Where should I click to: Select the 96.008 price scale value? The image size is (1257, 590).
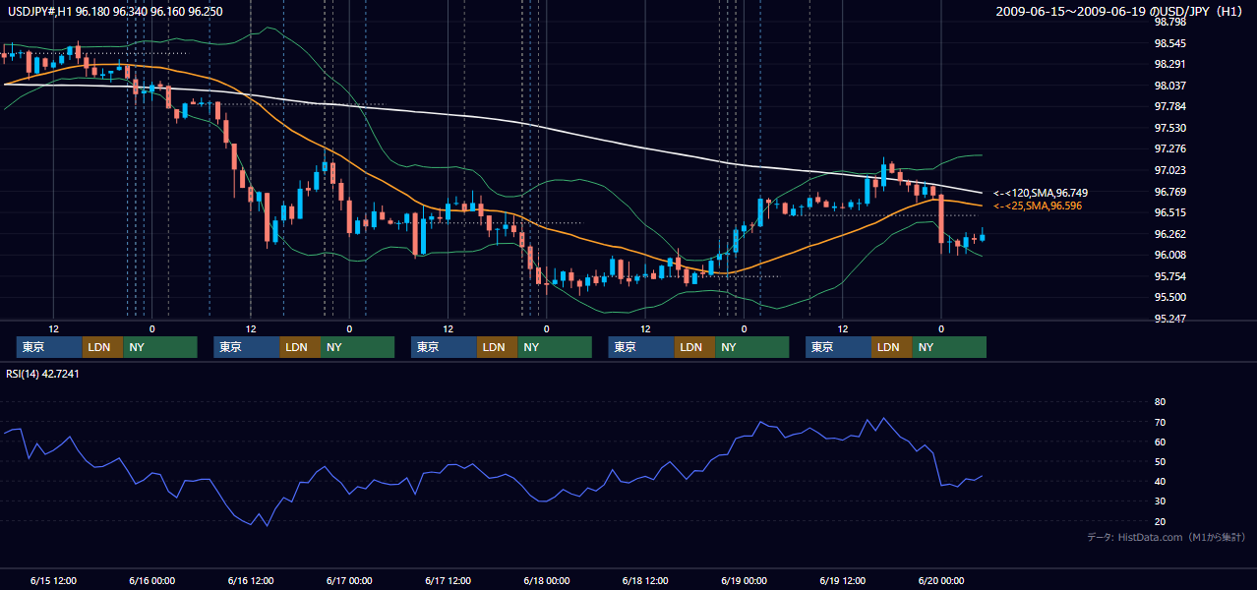1169,255
